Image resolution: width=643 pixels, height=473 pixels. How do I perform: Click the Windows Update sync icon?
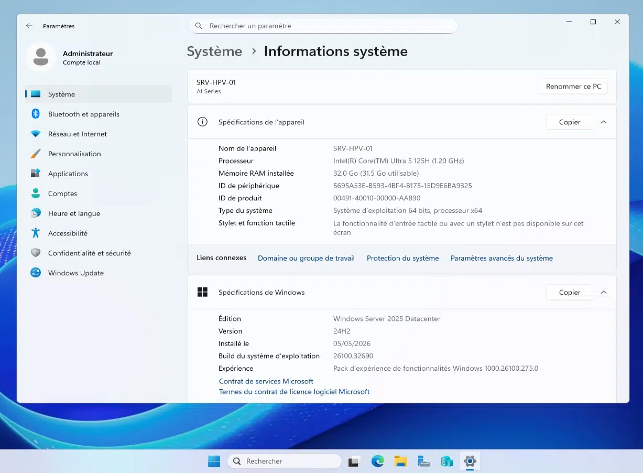(36, 273)
